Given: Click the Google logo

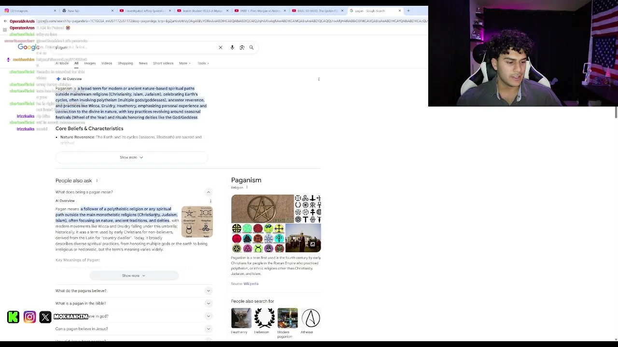Looking at the screenshot, I should [x=28, y=47].
